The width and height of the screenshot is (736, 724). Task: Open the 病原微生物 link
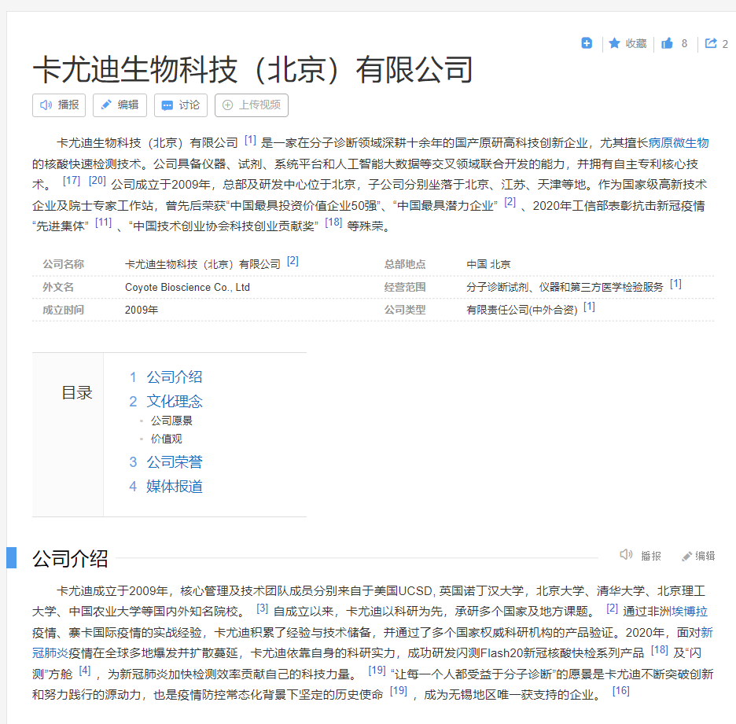pos(679,142)
